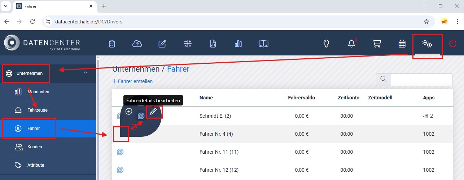The width and height of the screenshot is (464, 180).
Task: Sort by Name column header
Action: pos(206,98)
